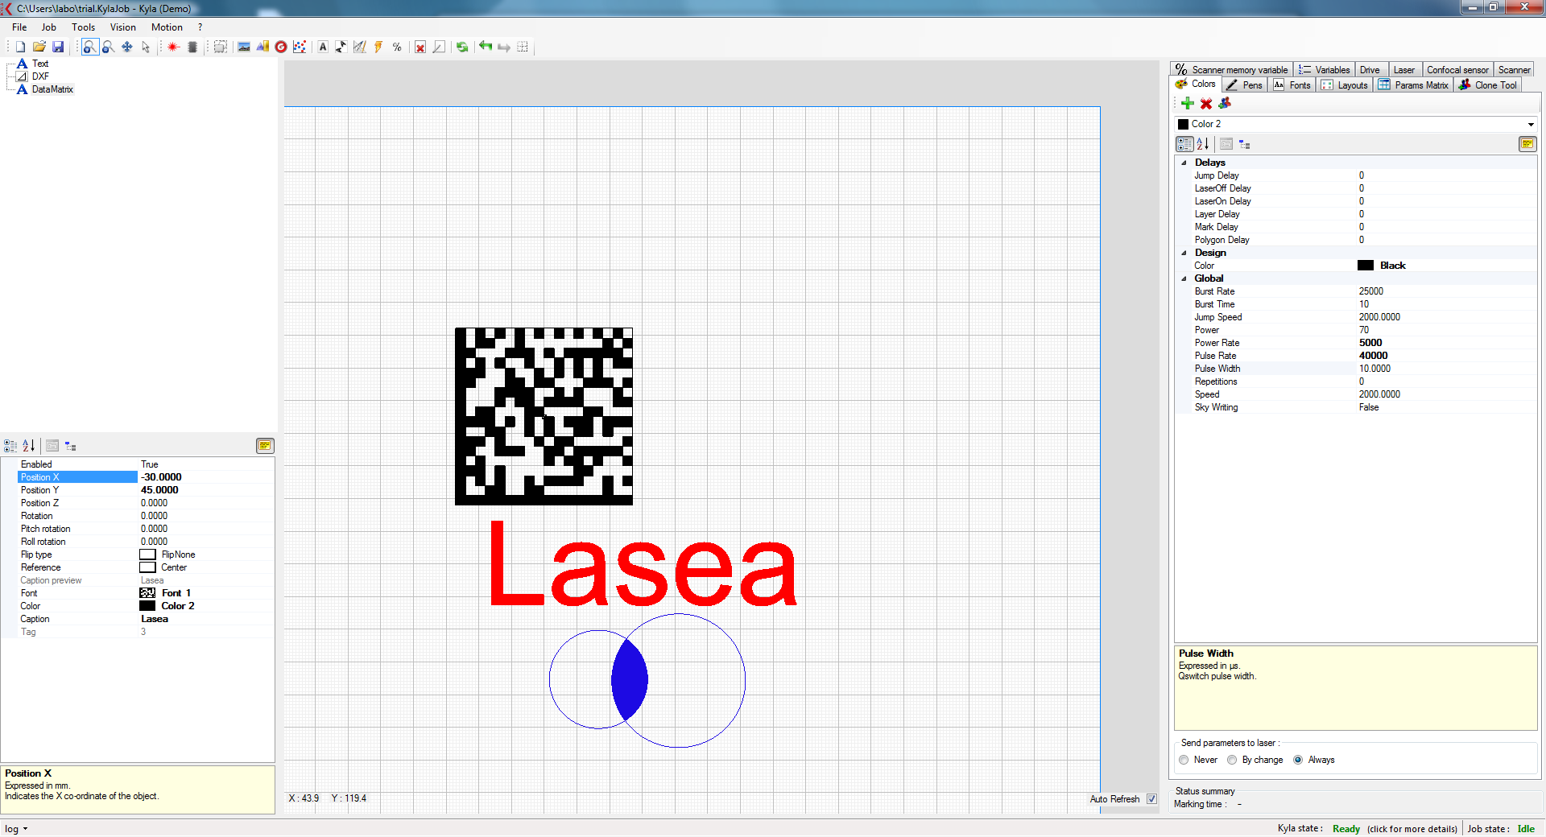Click the Black color swatch in Design
The width and height of the screenshot is (1546, 837).
click(1366, 266)
